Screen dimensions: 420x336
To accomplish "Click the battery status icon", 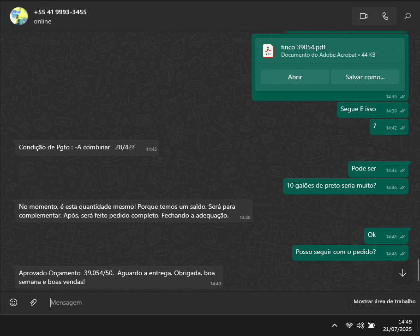I will pos(372,325).
